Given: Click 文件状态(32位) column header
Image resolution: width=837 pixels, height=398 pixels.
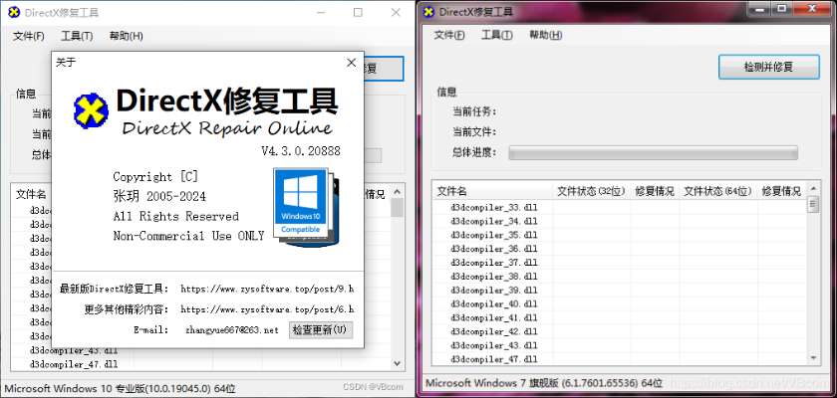Looking at the screenshot, I should 592,191.
